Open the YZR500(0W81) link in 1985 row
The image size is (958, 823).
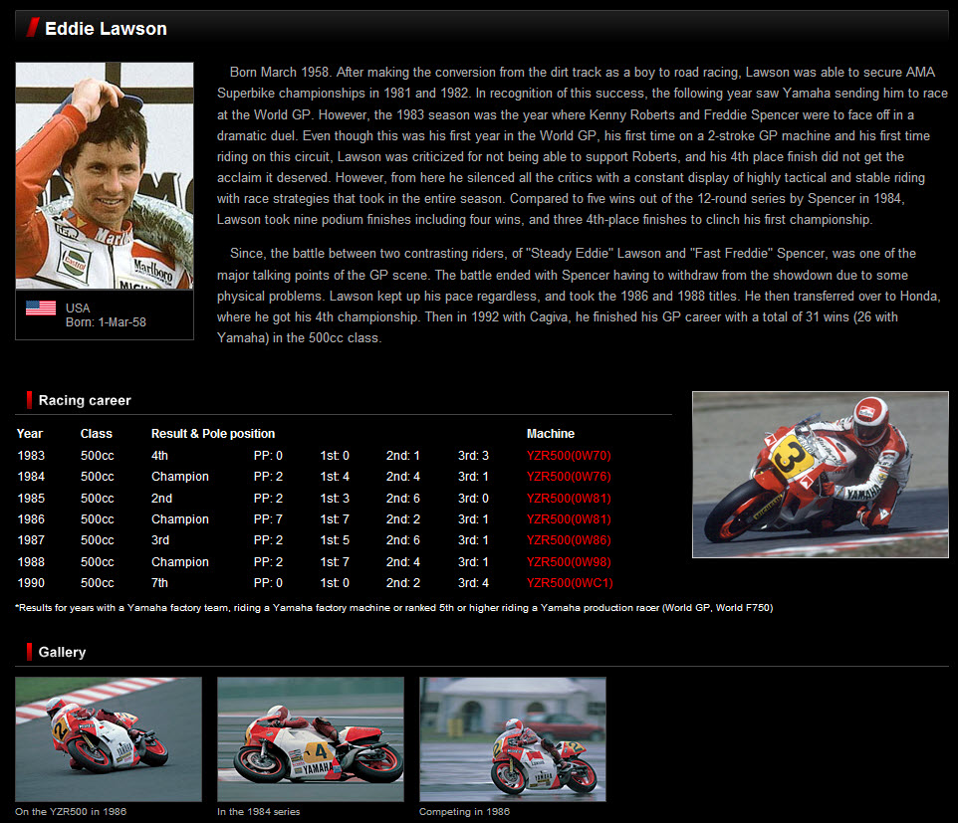click(x=569, y=499)
